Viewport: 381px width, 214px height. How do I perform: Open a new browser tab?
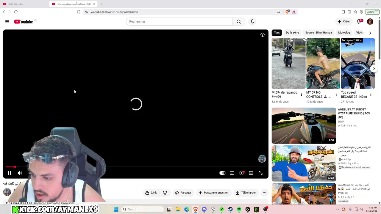[102, 4]
